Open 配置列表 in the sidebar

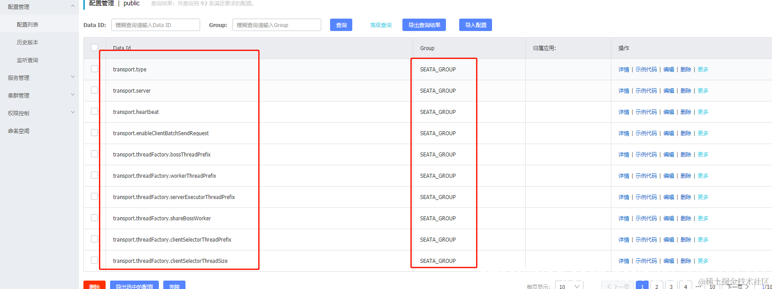coord(28,24)
